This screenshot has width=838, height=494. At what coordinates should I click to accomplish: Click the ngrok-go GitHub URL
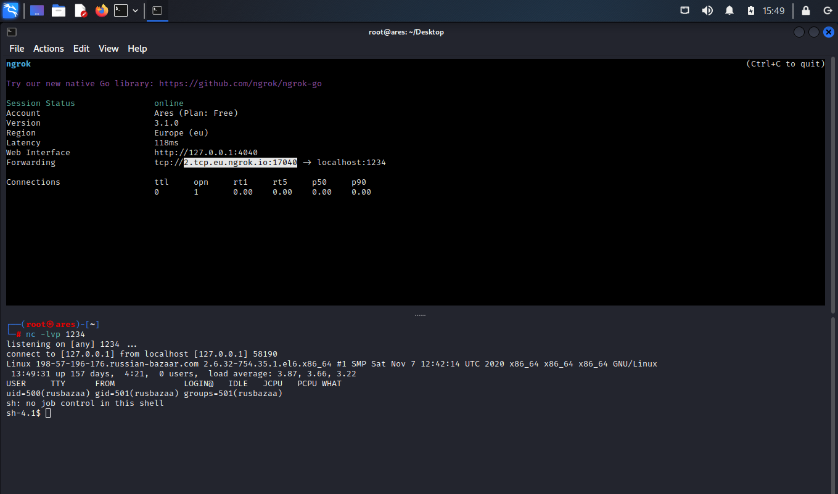coord(240,84)
